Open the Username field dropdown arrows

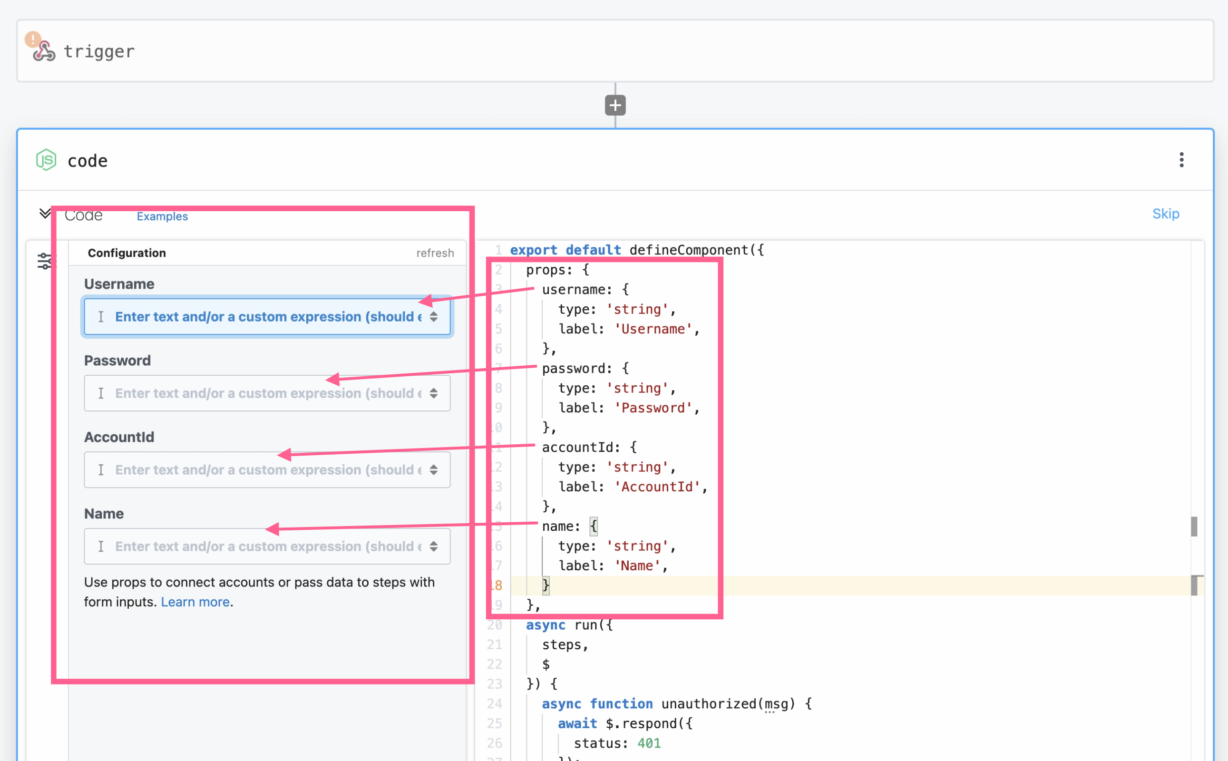pos(433,317)
